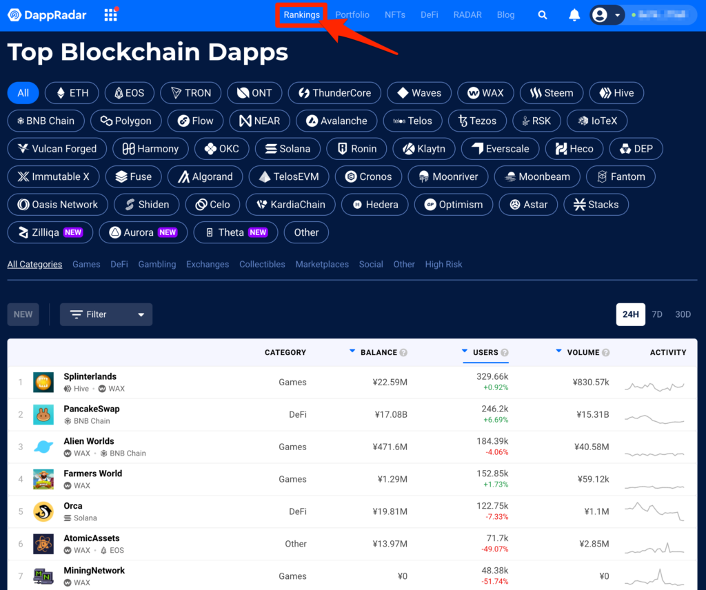Click the Orca app icon
The width and height of the screenshot is (706, 590).
pos(43,511)
